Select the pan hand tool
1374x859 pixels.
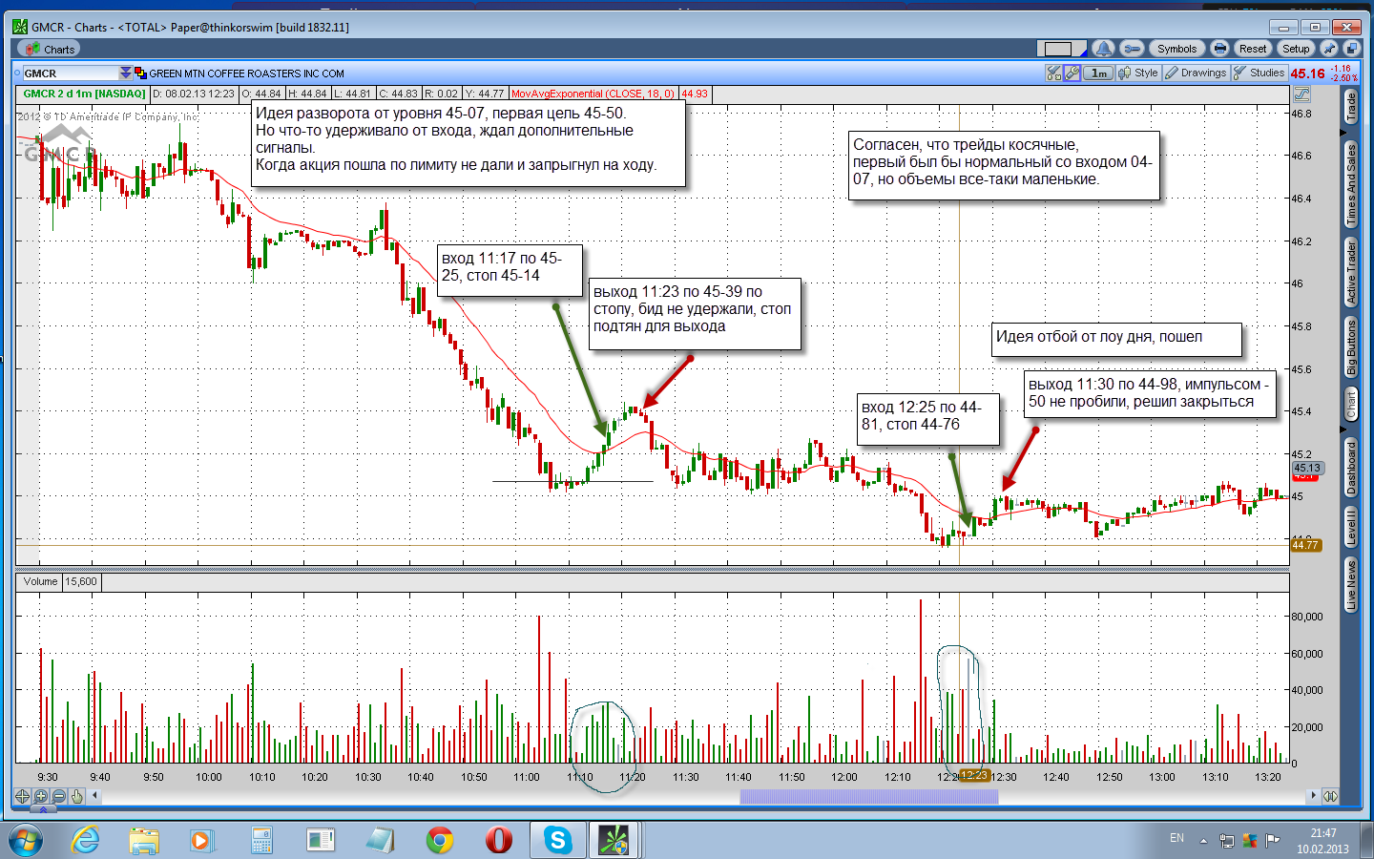tap(77, 796)
